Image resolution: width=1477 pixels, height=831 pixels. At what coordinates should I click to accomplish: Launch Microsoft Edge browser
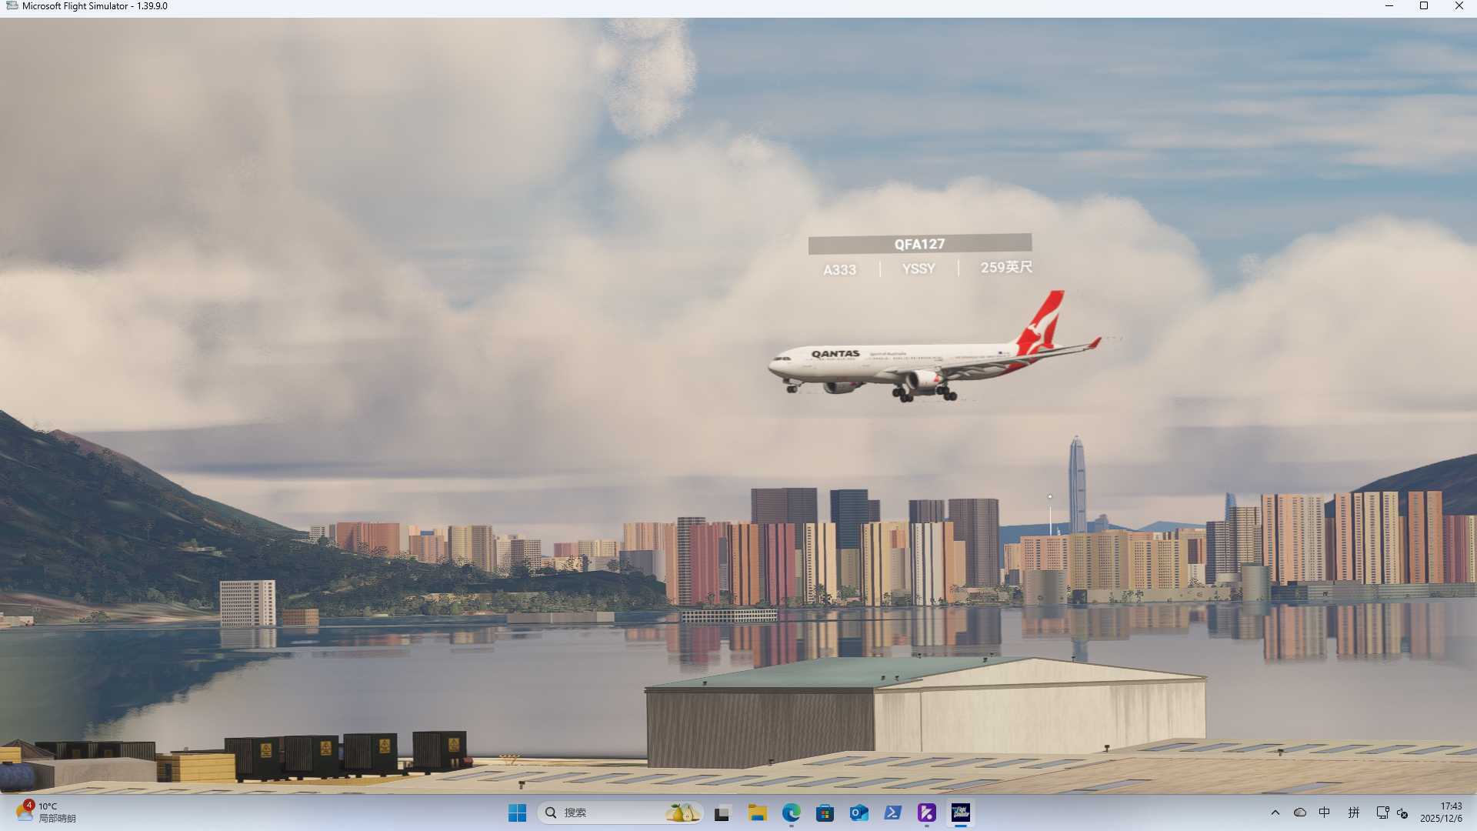[791, 813]
